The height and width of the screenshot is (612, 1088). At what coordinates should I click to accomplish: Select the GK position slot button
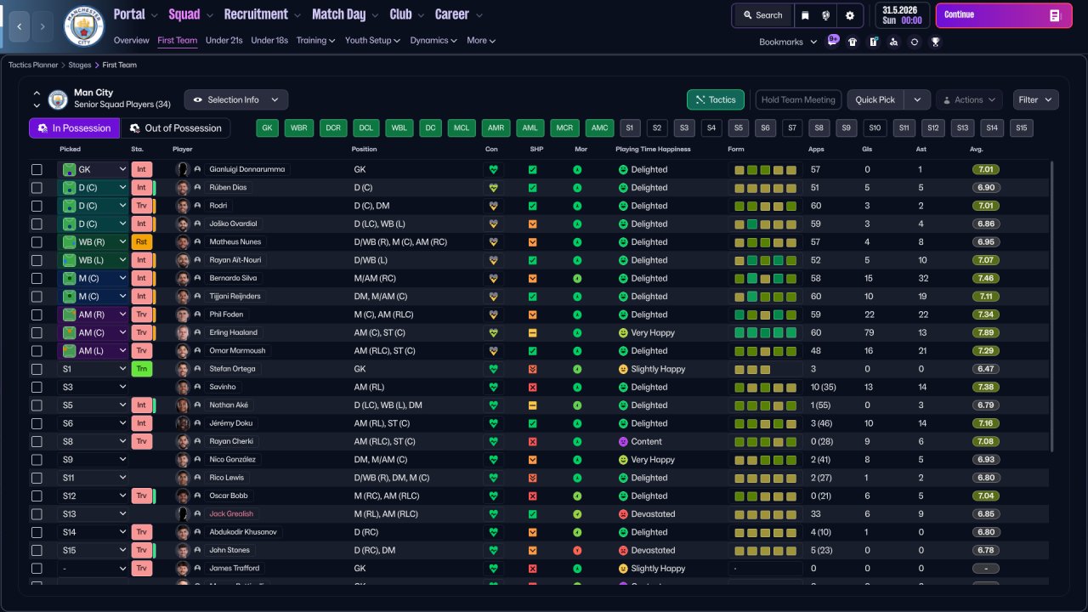[268, 128]
